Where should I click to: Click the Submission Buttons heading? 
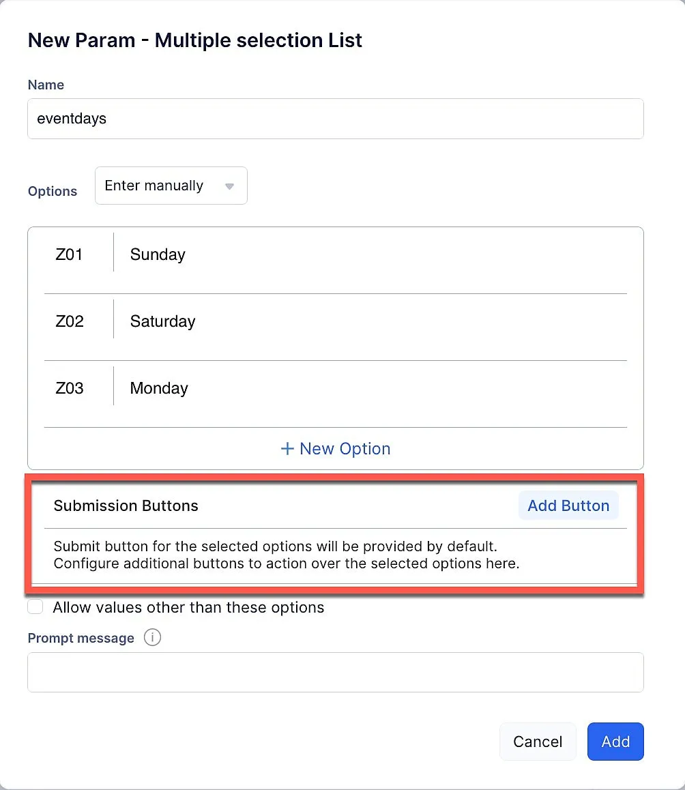(126, 506)
